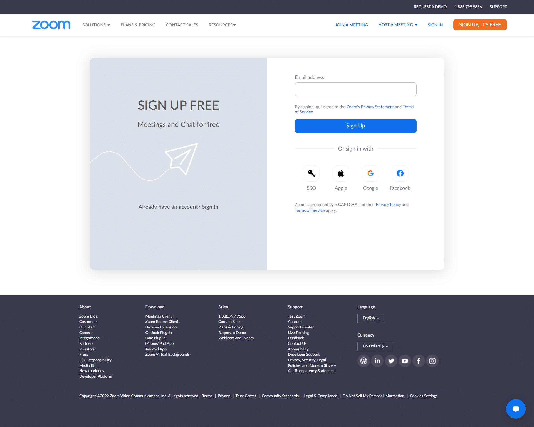Open Meetings Client download link

pos(159,316)
